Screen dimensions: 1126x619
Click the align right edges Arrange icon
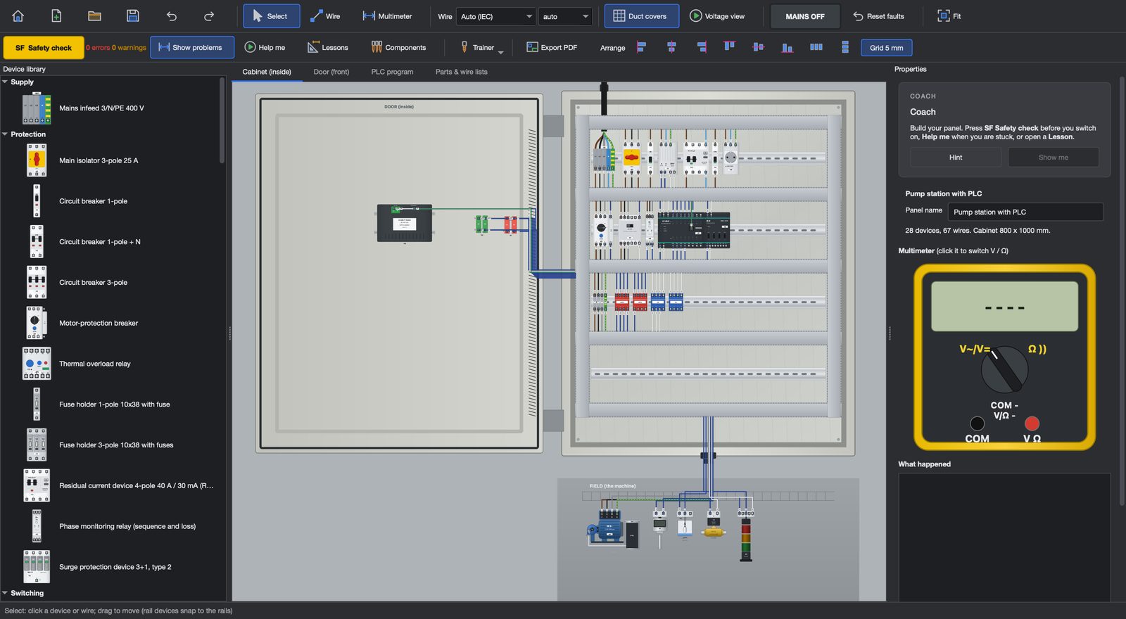point(701,47)
